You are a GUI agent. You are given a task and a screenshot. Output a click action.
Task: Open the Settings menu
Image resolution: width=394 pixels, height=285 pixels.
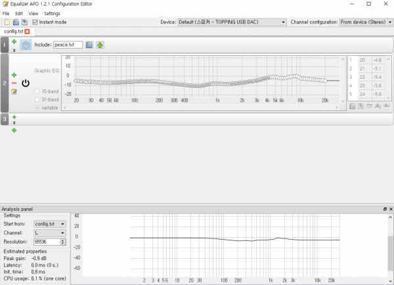52,13
